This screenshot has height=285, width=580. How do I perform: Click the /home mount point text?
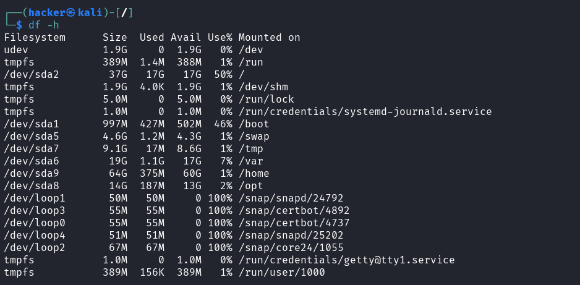(x=254, y=174)
